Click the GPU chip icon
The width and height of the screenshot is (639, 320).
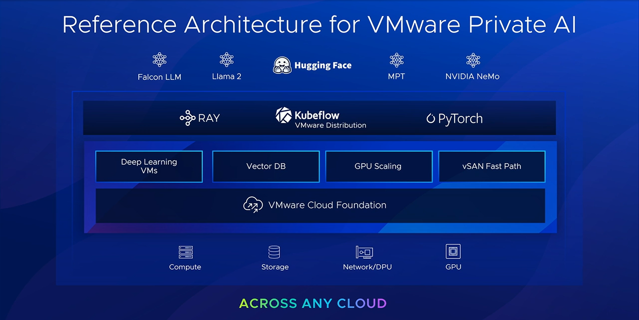pyautogui.click(x=453, y=251)
